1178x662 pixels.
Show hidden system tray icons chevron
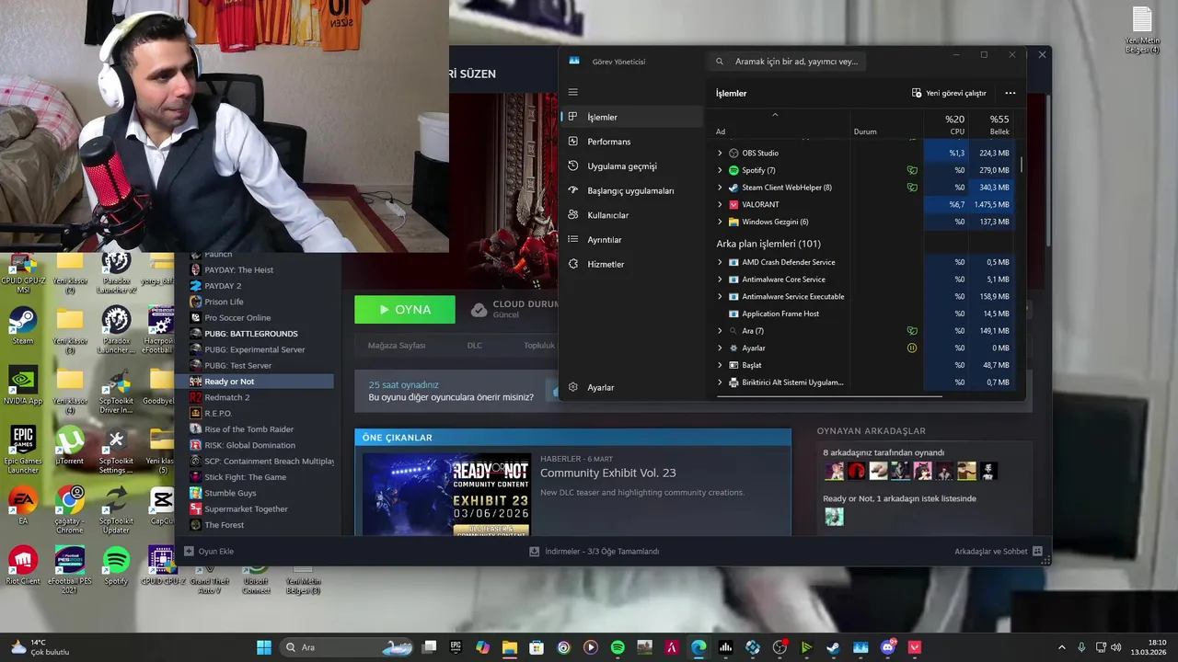tap(1061, 647)
